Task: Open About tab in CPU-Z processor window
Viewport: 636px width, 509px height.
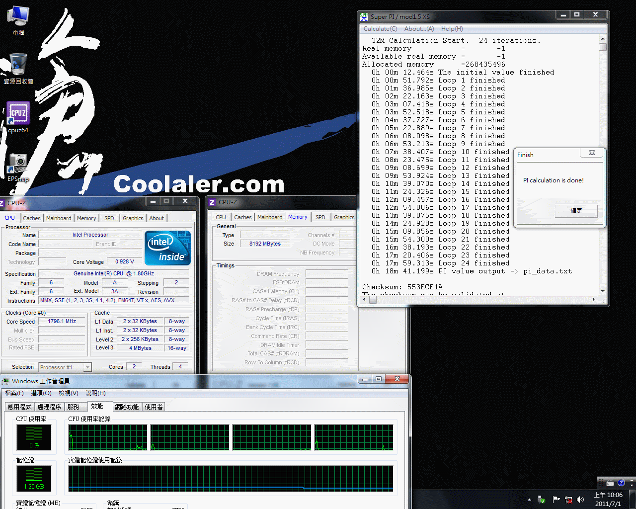Action: (157, 218)
